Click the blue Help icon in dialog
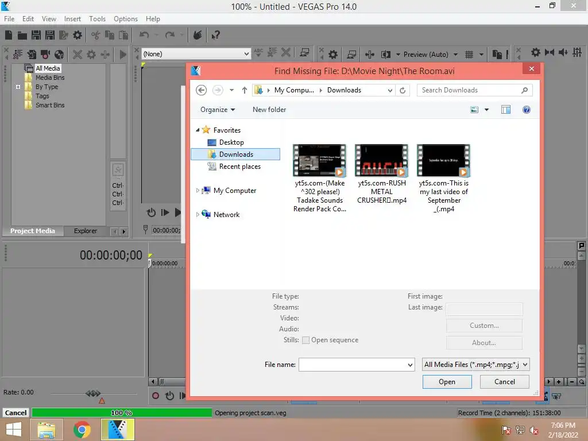 [x=527, y=110]
